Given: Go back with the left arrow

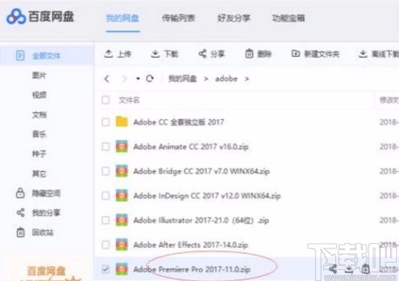Looking at the screenshot, I should [107, 79].
